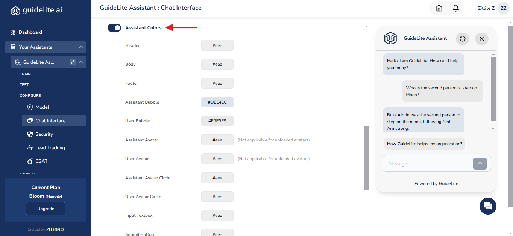Click the chat scroll down arrow
Viewport: 513px width, 236px height.
coord(493,129)
